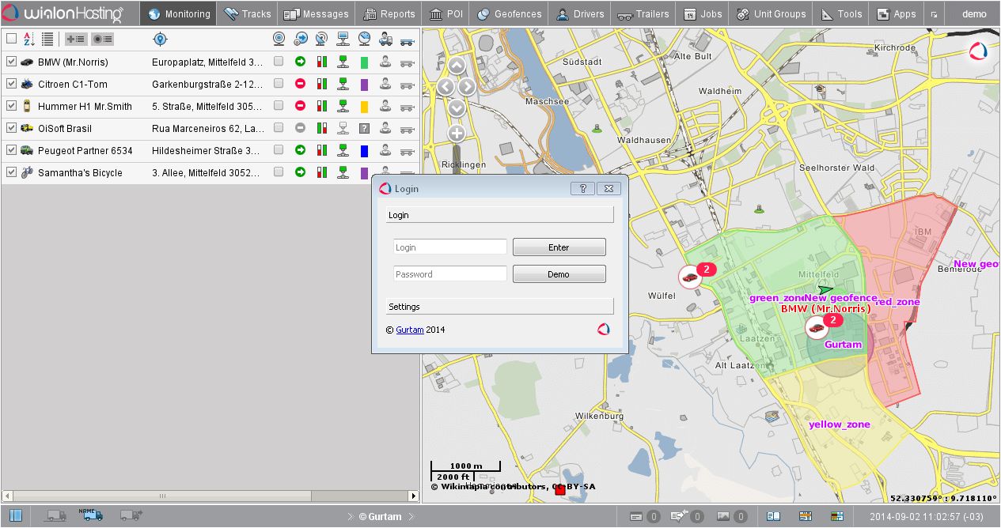The image size is (1001, 528).
Task: Click the satellite dish column header icon
Action: coord(321,39)
